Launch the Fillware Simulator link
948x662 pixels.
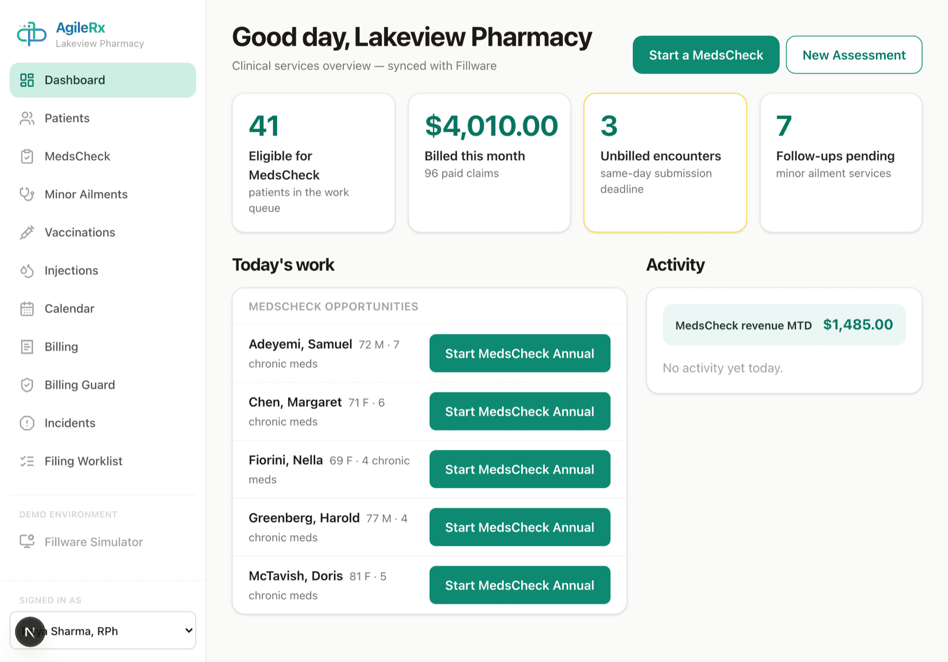[x=103, y=541]
